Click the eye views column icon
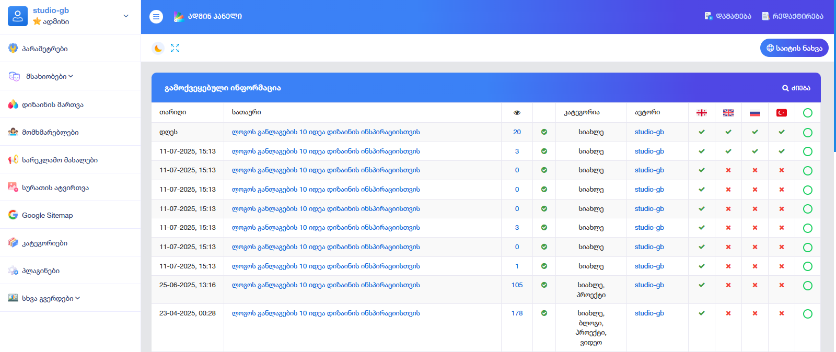 [x=517, y=113]
